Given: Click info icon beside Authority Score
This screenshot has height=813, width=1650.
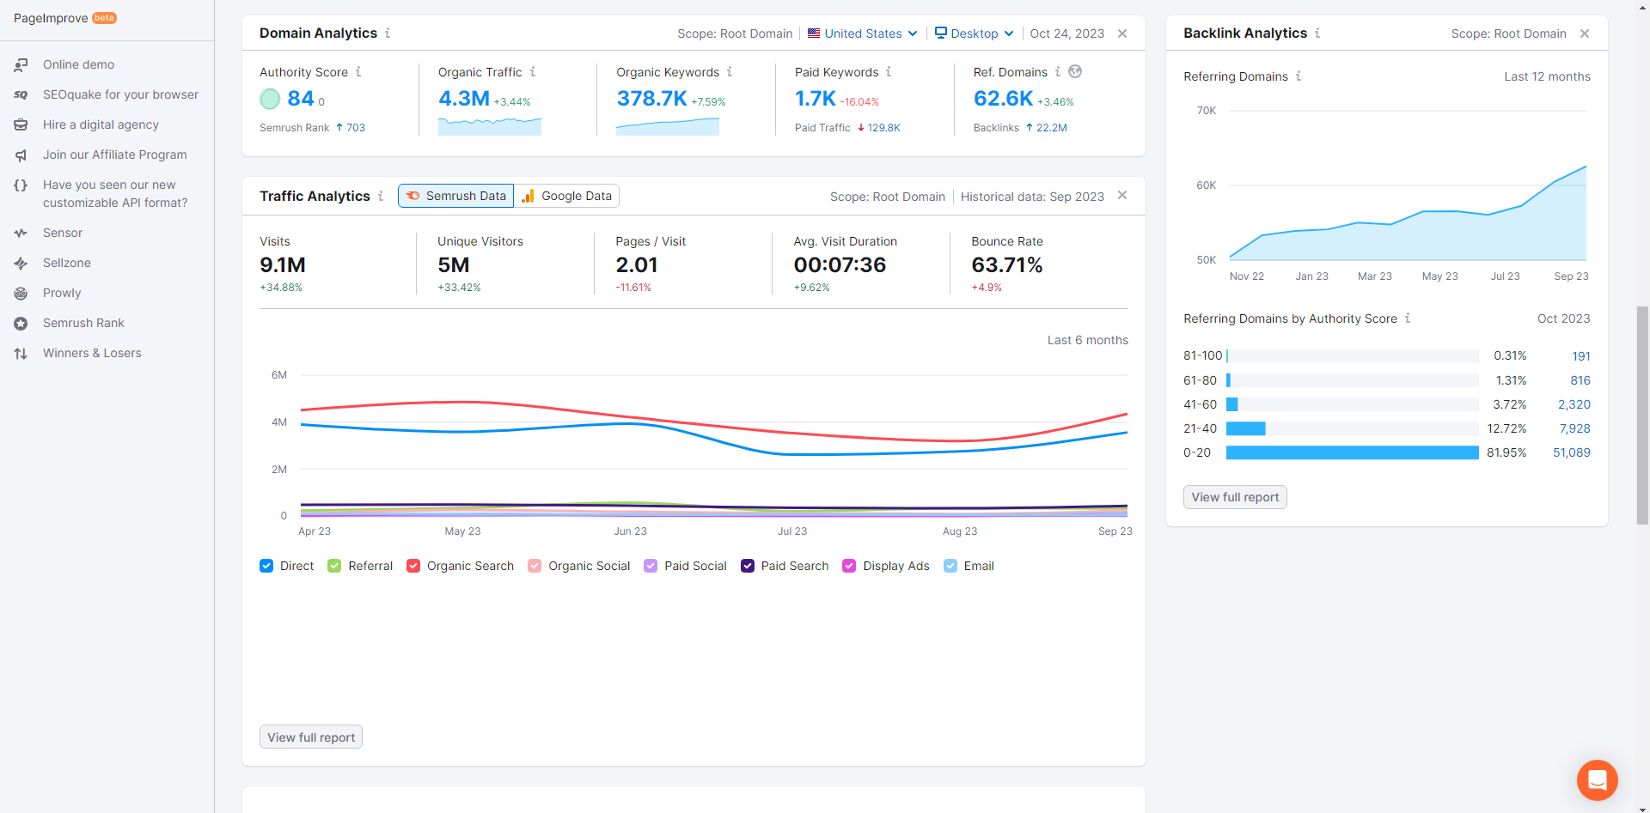Looking at the screenshot, I should [x=358, y=72].
